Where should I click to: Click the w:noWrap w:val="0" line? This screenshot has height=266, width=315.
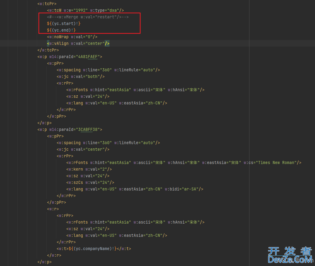pyautogui.click(x=72, y=37)
